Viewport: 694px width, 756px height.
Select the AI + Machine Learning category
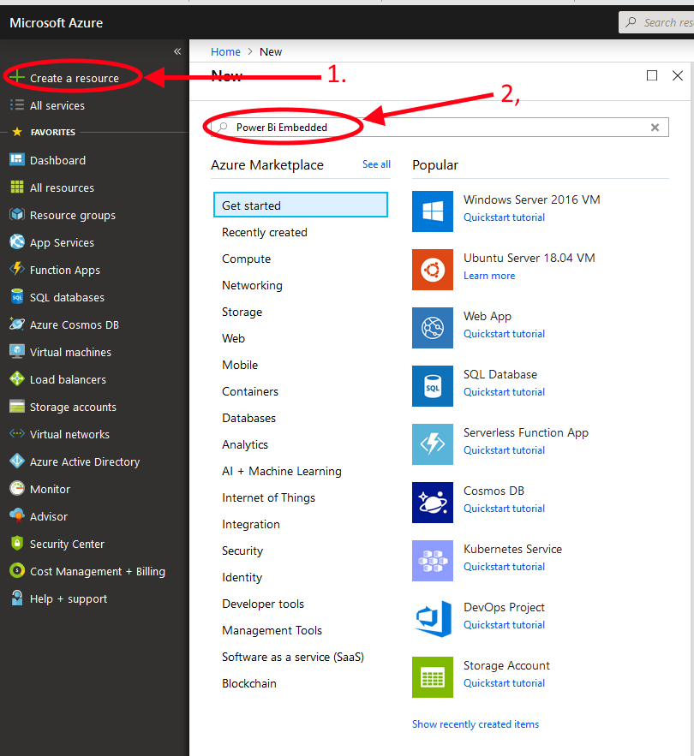(281, 471)
